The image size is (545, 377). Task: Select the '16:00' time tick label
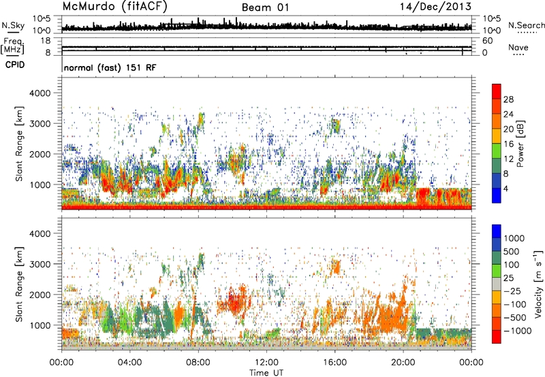coord(334,363)
